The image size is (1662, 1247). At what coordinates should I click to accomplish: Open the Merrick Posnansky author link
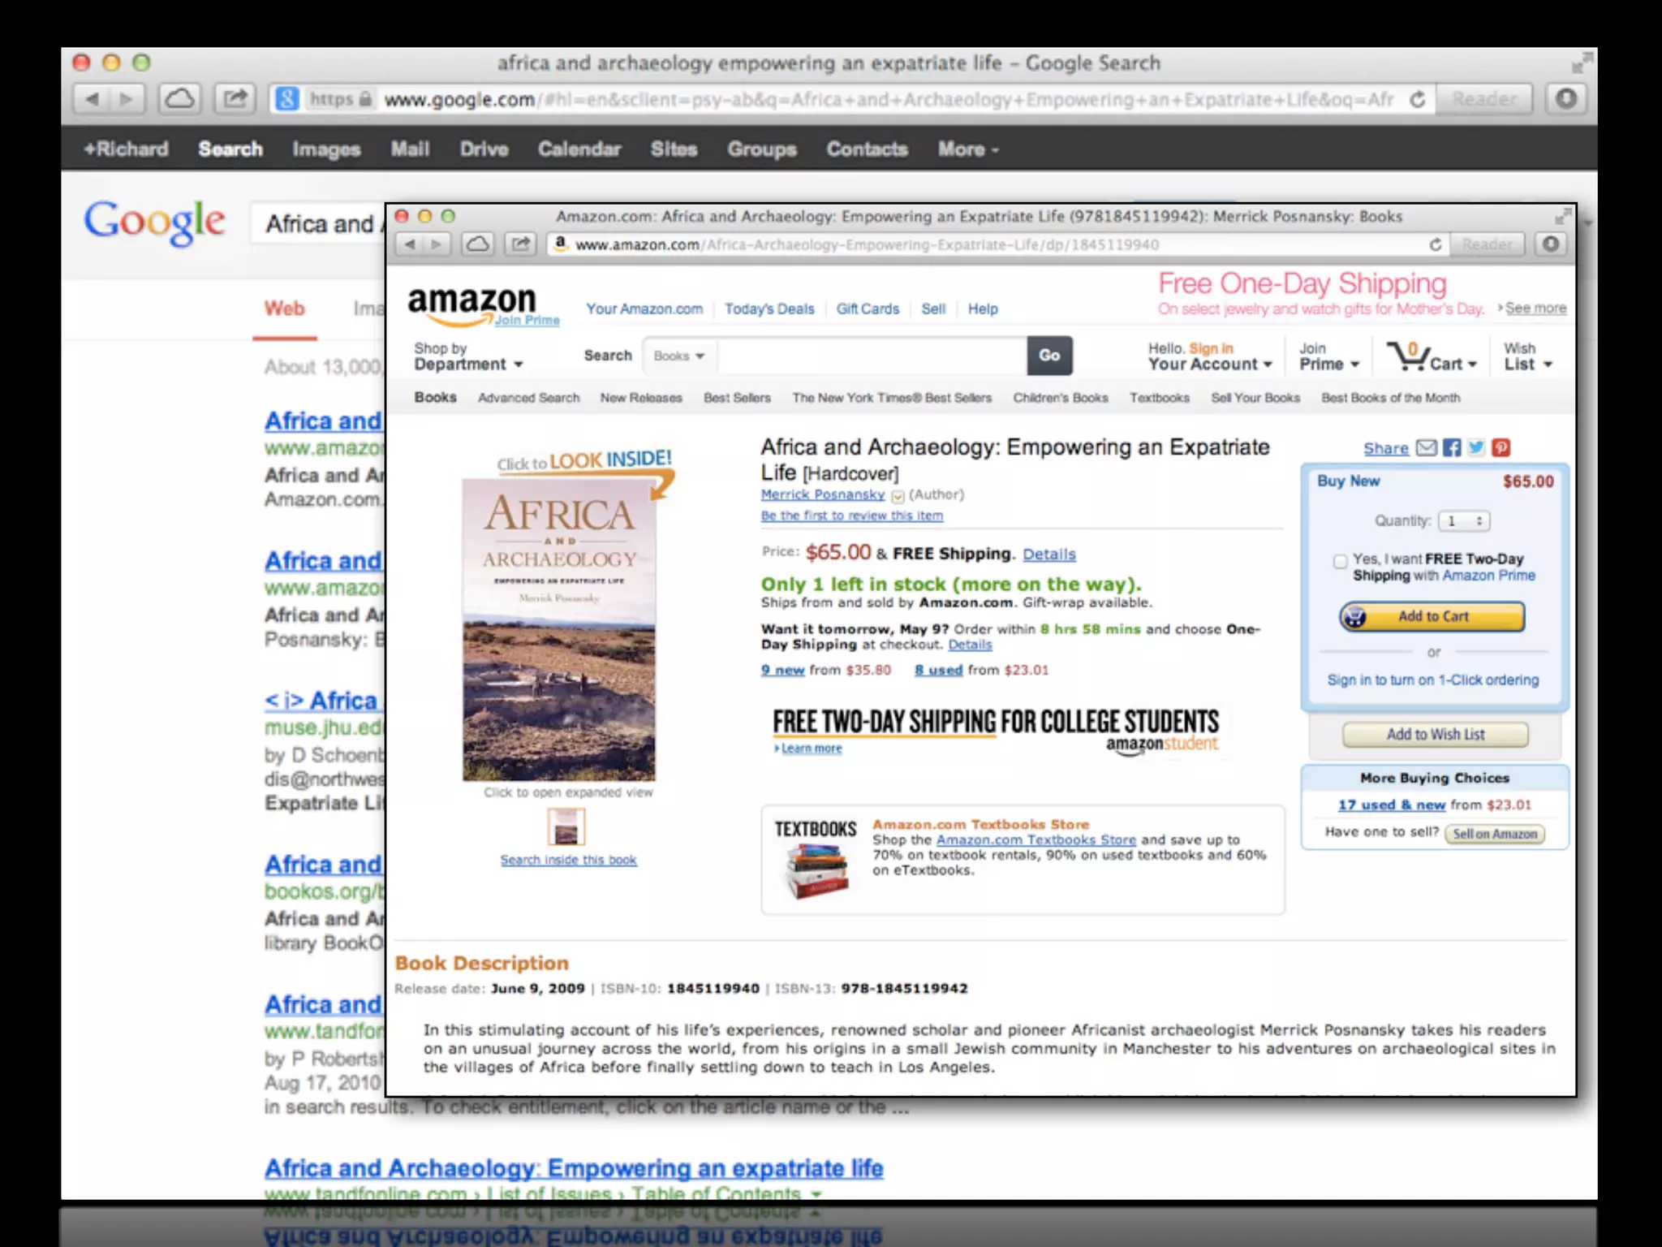point(822,494)
